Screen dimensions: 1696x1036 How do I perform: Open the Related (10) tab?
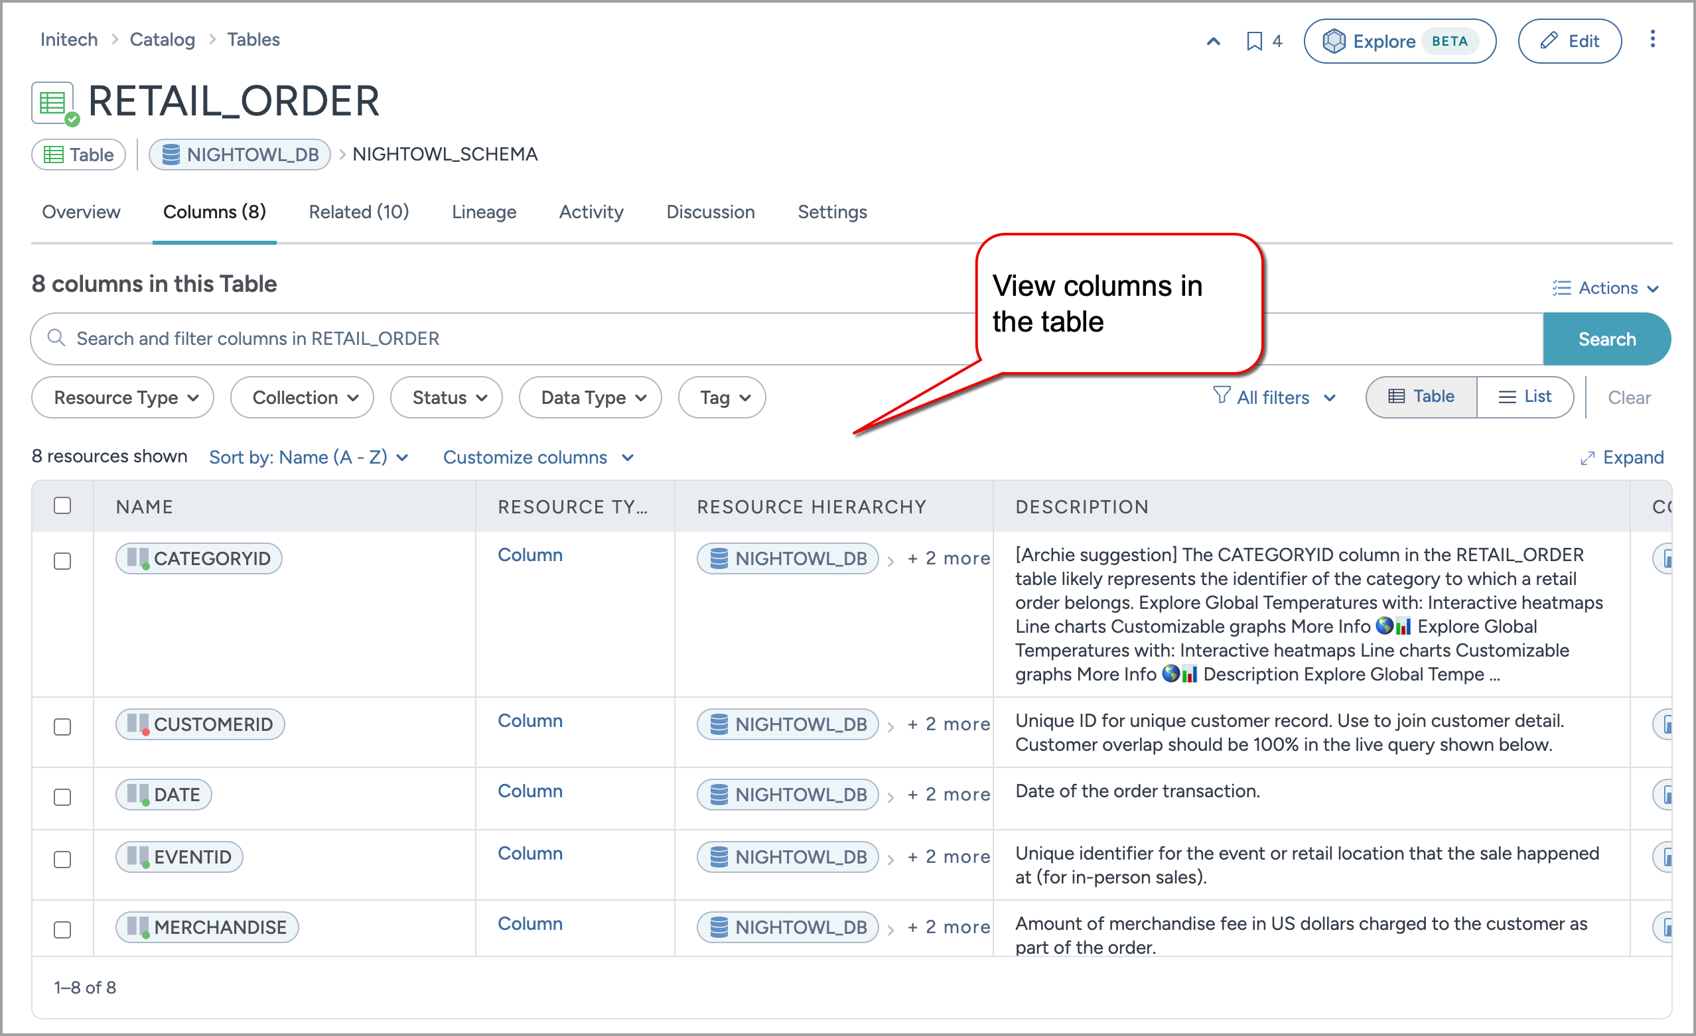358,212
